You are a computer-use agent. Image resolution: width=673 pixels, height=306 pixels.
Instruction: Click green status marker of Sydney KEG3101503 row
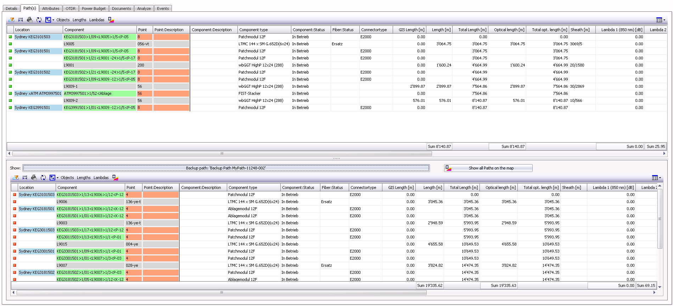click(10, 37)
